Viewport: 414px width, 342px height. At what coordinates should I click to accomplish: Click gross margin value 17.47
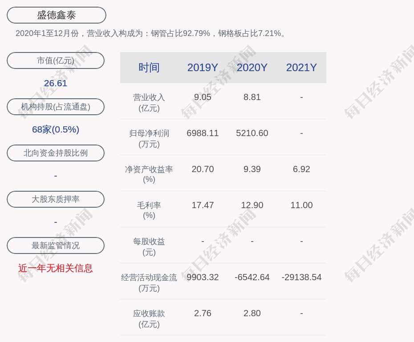(x=203, y=205)
